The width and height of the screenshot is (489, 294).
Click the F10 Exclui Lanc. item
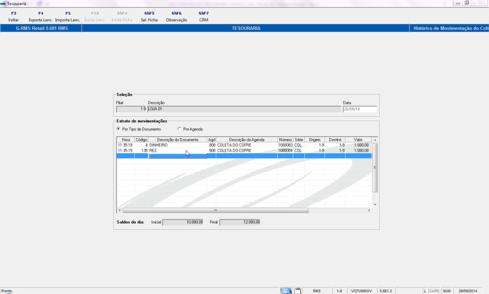click(x=95, y=16)
